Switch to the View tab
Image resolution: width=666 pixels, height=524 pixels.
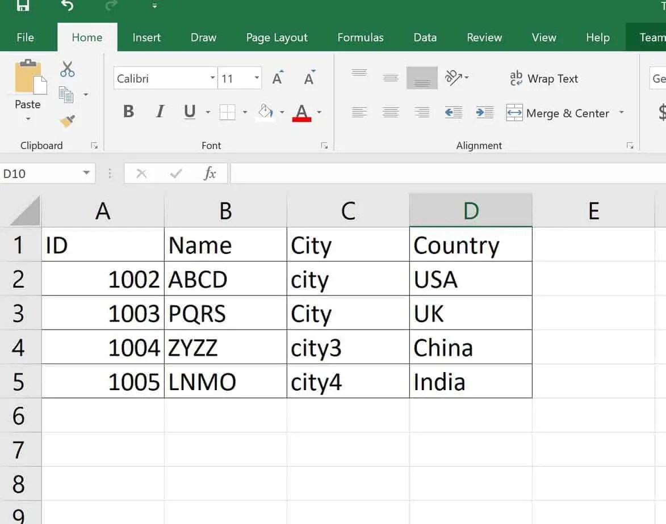pos(544,37)
